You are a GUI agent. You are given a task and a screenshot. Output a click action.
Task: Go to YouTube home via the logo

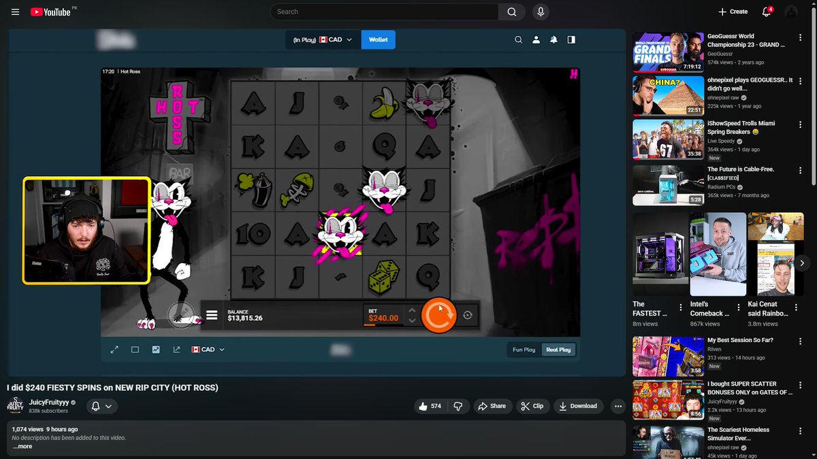click(50, 12)
